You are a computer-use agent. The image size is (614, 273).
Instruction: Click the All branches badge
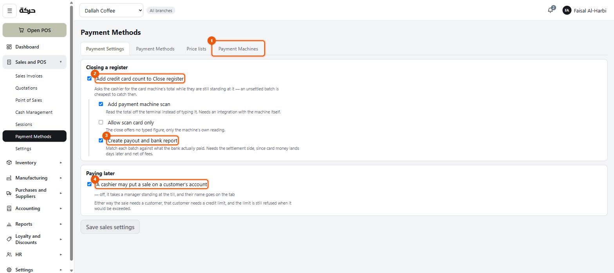click(161, 11)
